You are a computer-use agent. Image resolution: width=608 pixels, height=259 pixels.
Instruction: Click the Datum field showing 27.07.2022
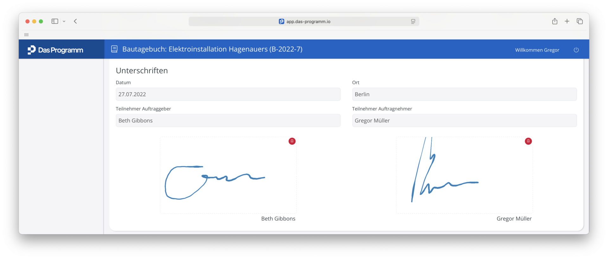point(228,94)
